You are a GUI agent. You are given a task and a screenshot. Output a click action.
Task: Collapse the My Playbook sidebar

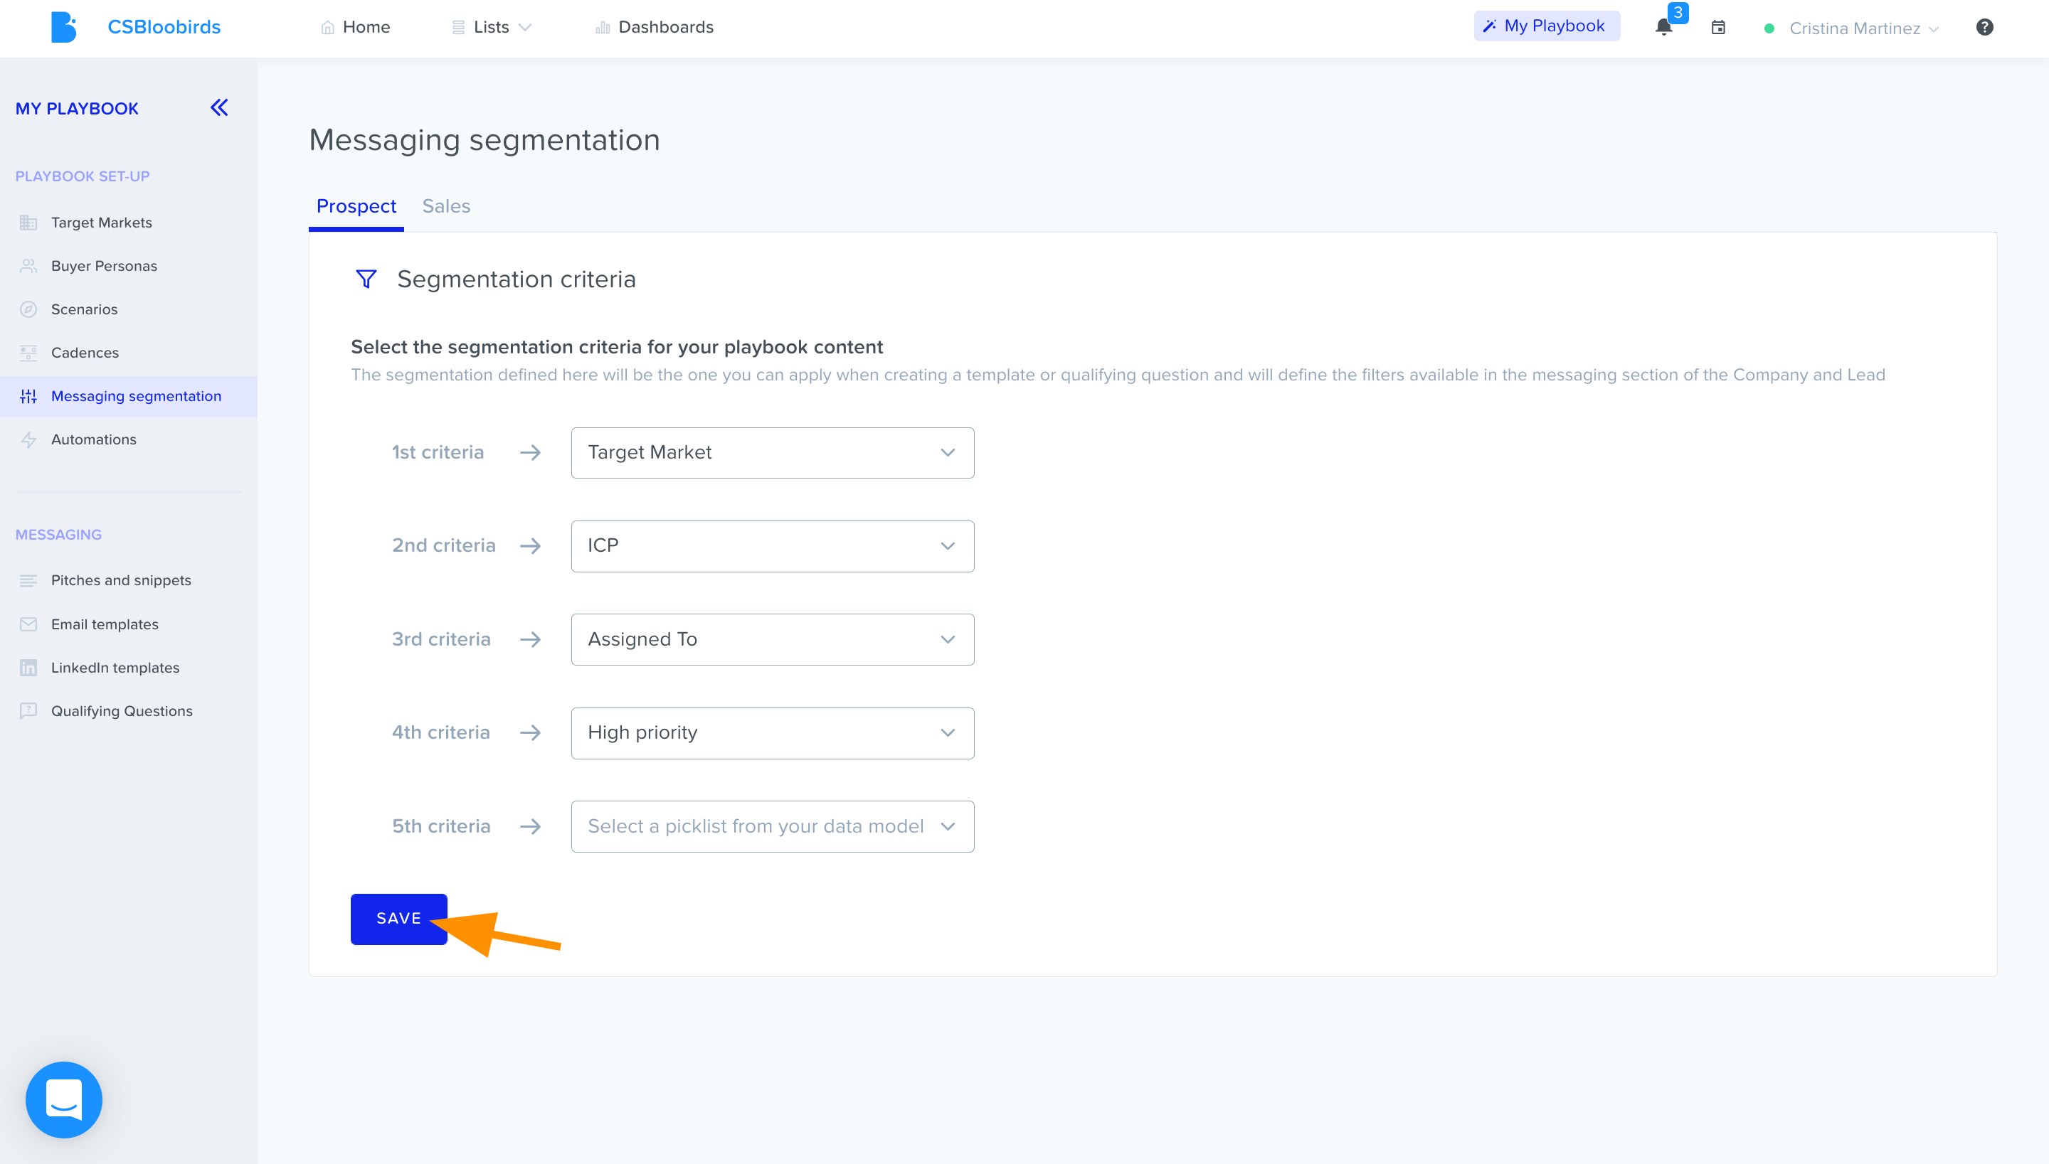click(219, 108)
